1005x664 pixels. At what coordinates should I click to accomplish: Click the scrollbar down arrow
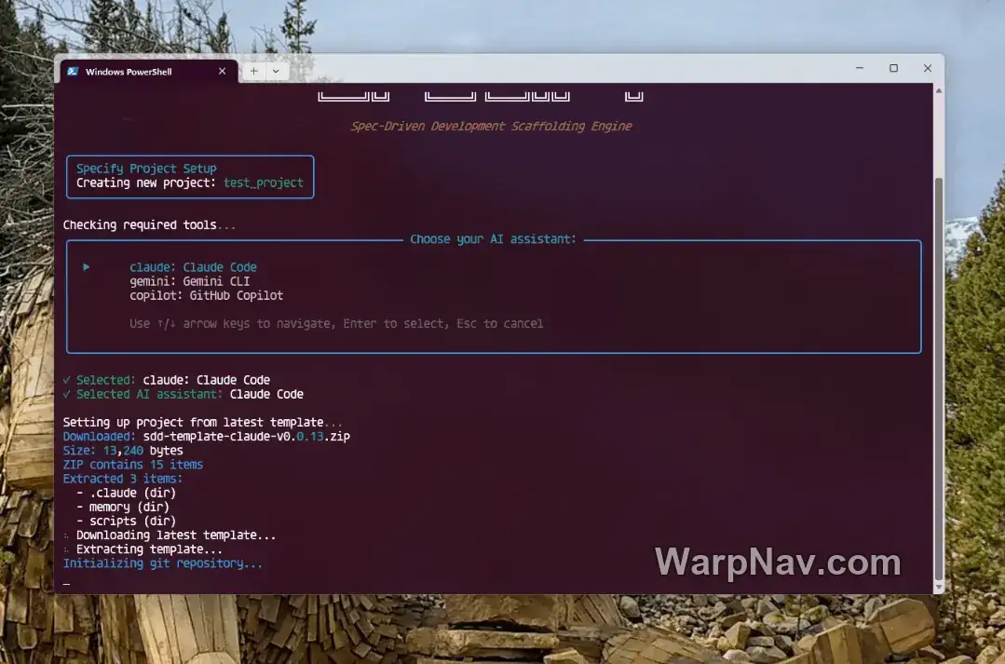pyautogui.click(x=939, y=587)
